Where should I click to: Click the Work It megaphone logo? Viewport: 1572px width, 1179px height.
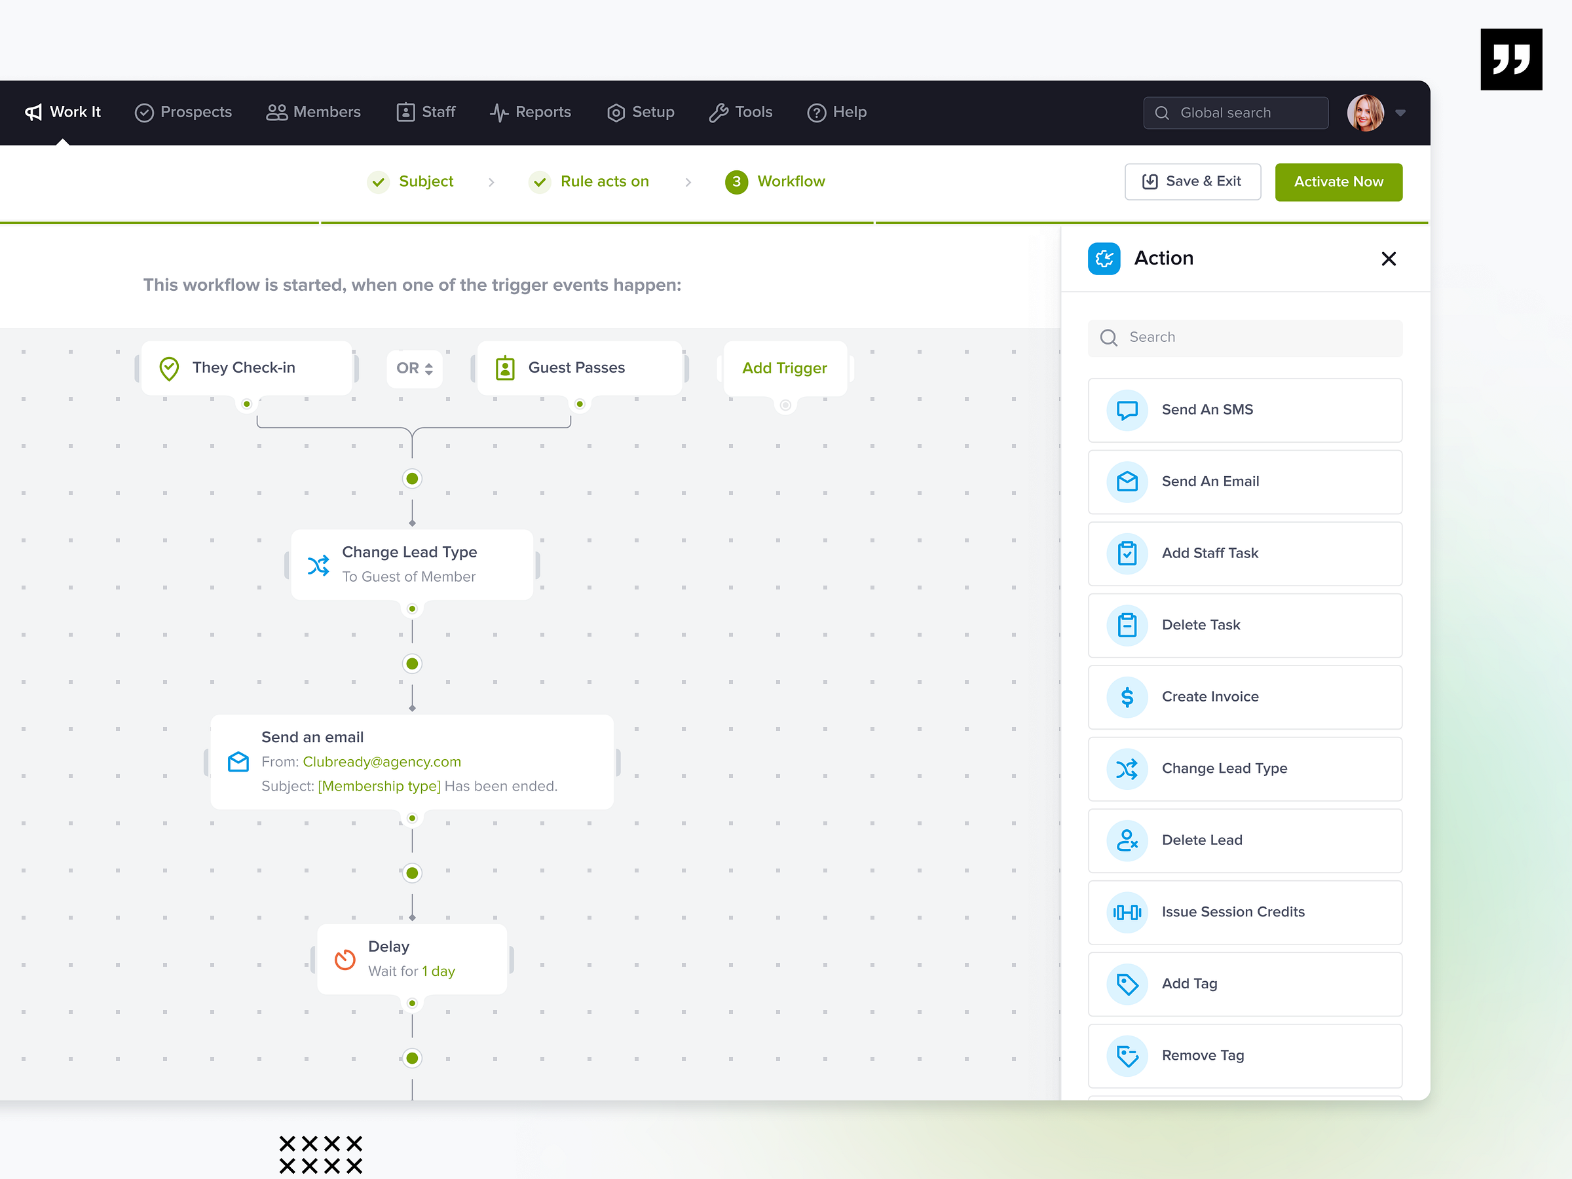pos(33,111)
